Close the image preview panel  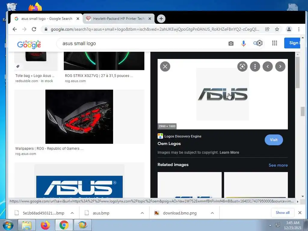tap(165, 66)
